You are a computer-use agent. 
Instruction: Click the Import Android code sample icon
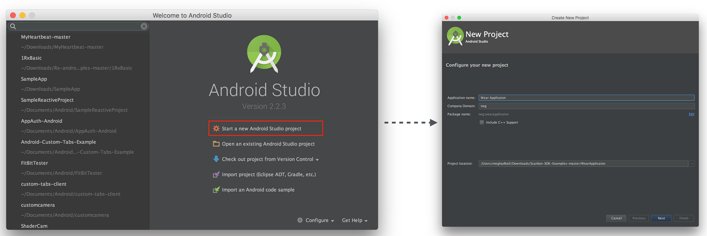(216, 190)
